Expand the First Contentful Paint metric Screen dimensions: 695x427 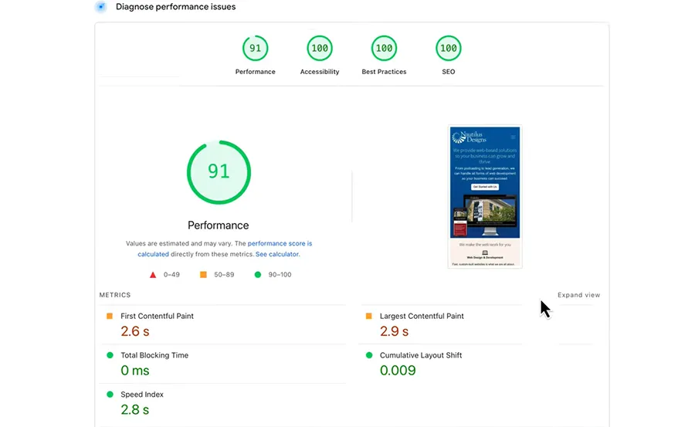[157, 316]
